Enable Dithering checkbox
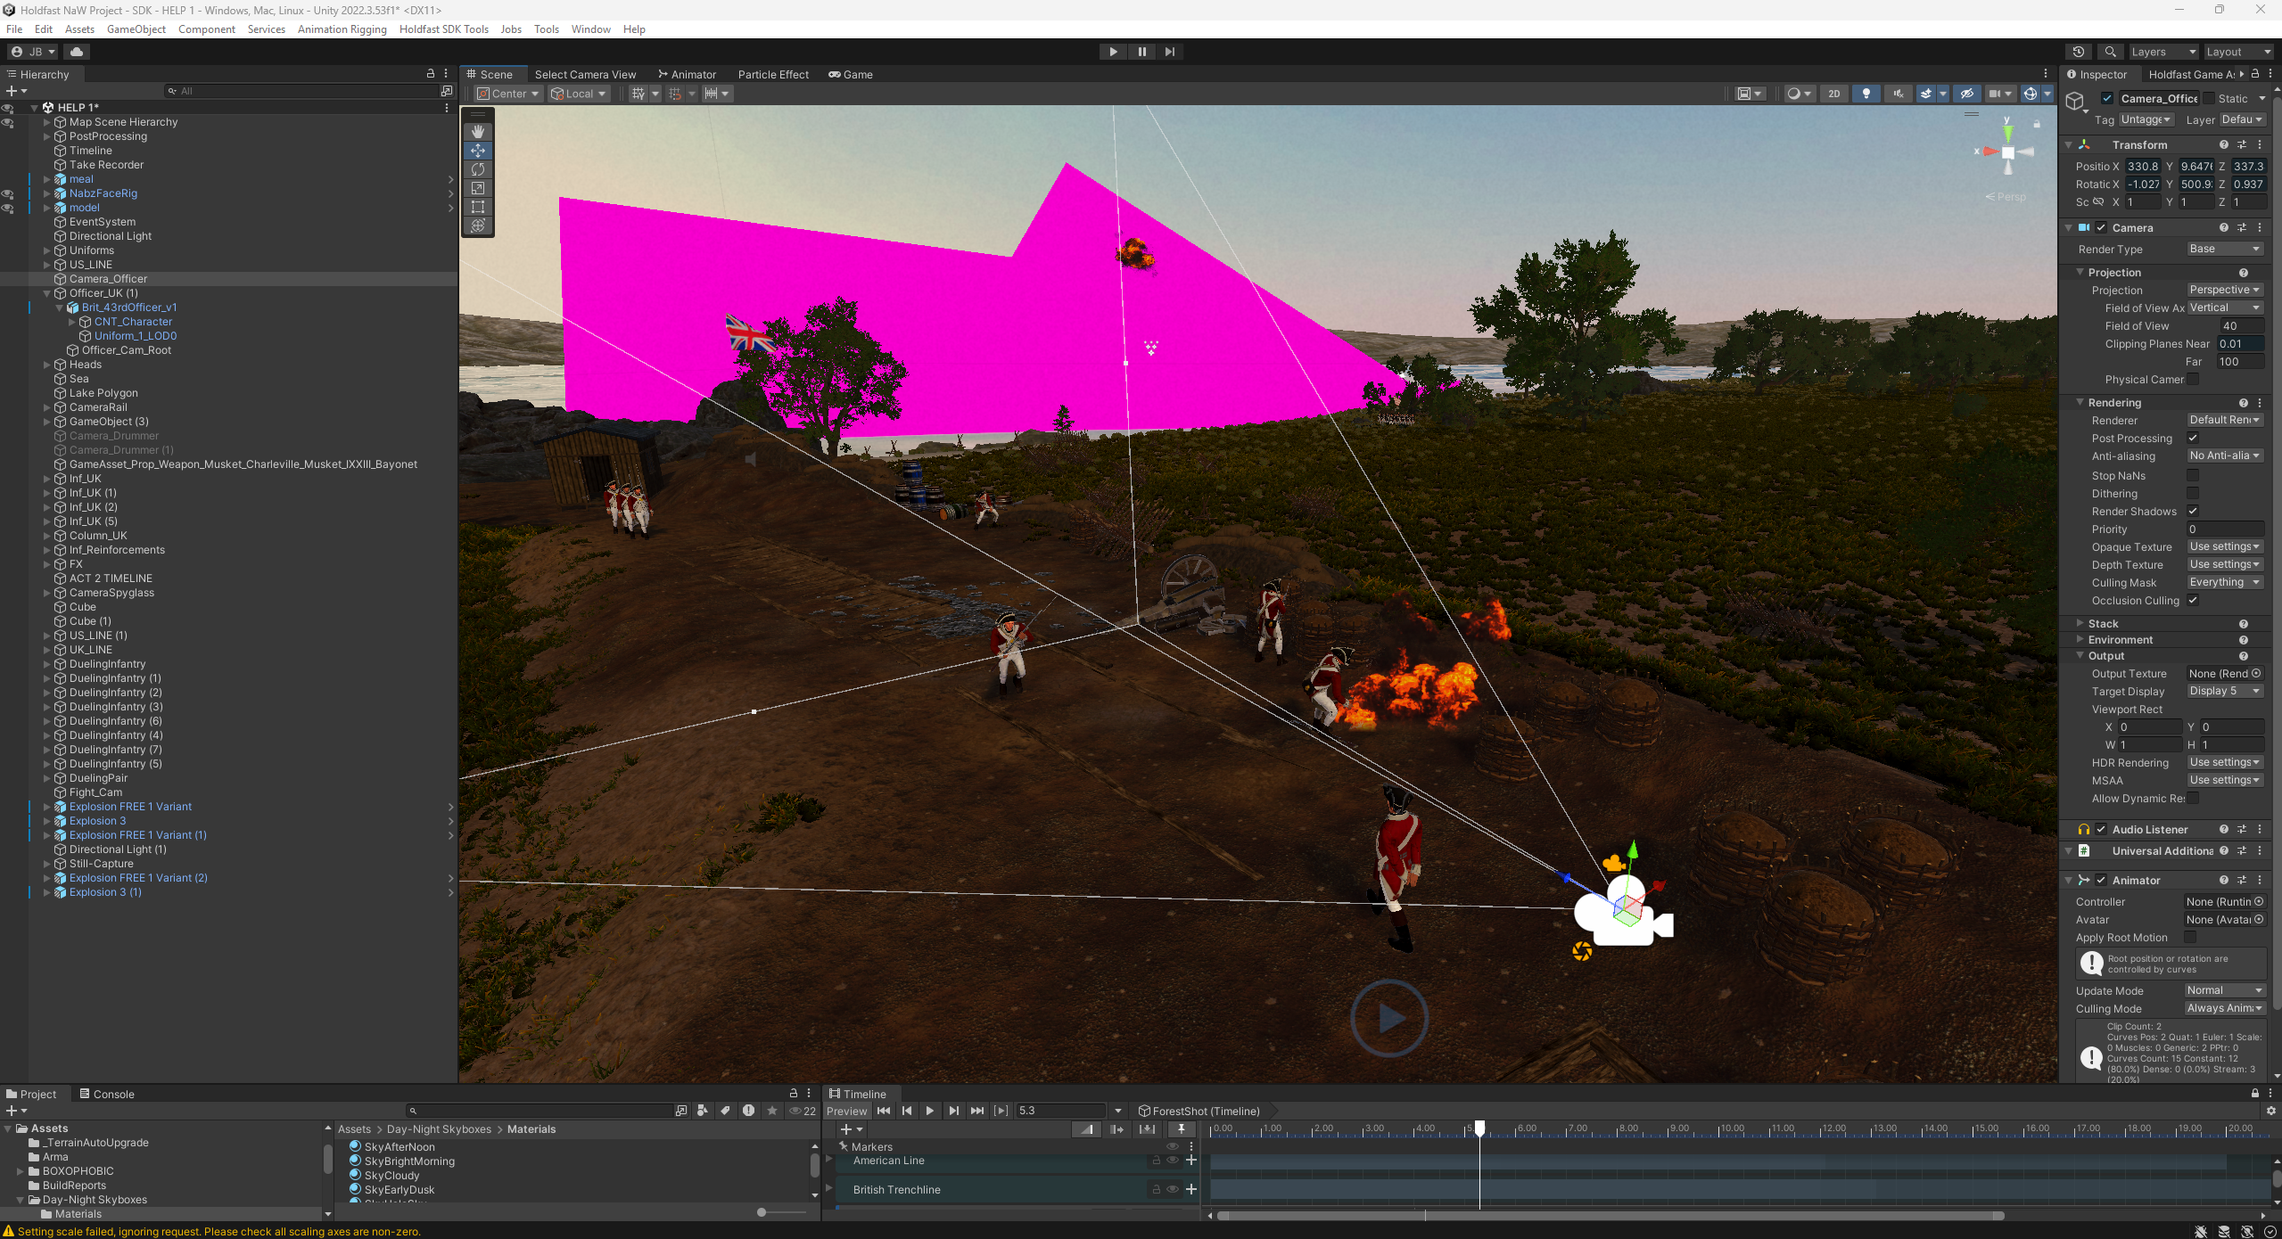 2192,493
